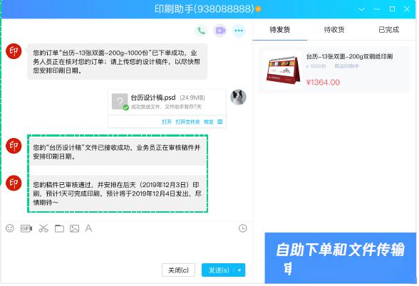
Task: Click 印 avatar beside 稿件已审核通过 message
Action: point(14,183)
